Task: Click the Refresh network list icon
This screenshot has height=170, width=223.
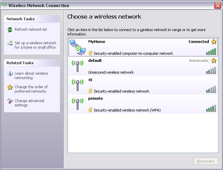Action: point(10,30)
